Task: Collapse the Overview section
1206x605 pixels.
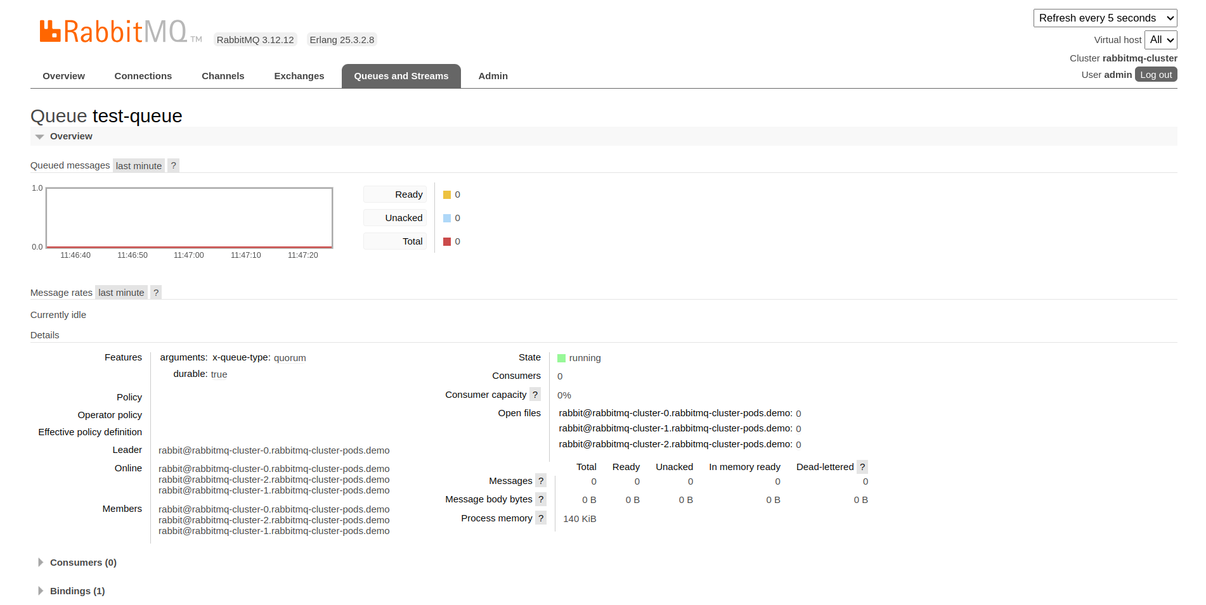Action: click(70, 136)
